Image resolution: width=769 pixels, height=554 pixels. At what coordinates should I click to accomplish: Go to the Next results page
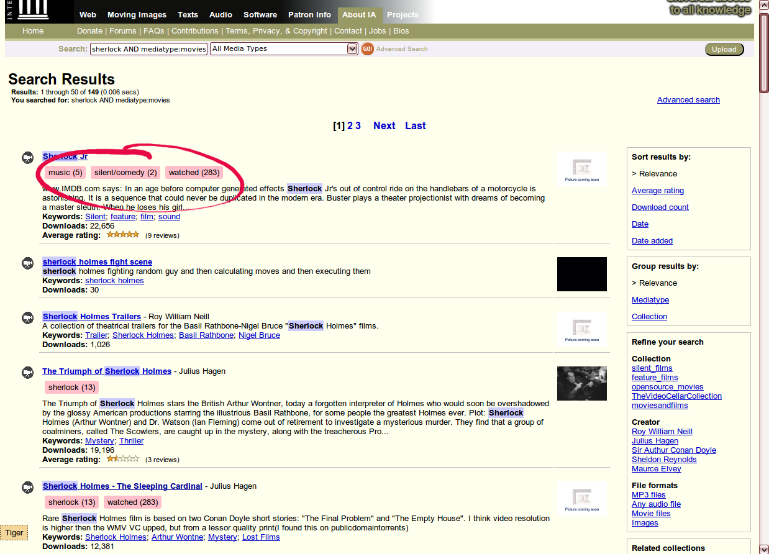384,125
